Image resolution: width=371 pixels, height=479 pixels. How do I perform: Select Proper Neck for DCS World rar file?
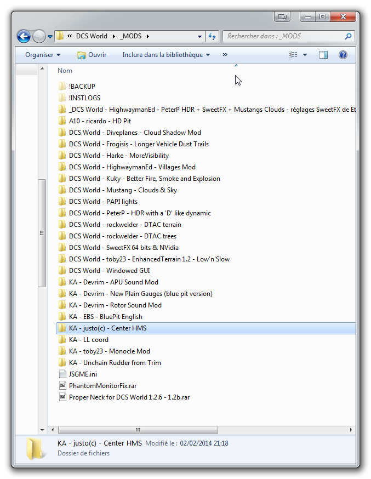click(x=124, y=397)
